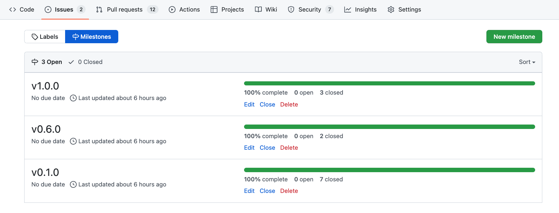This screenshot has width=559, height=213.
Task: Open the v1.0.0 milestone title
Action: (45, 86)
